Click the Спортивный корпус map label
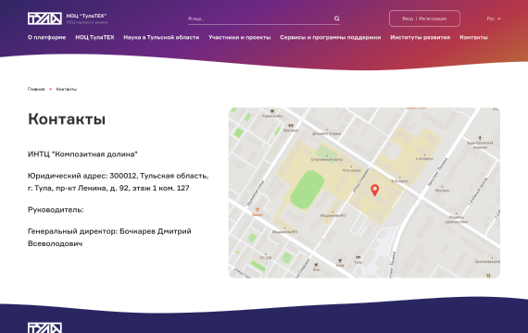Screen dimensions: 528x333 coord(327,159)
